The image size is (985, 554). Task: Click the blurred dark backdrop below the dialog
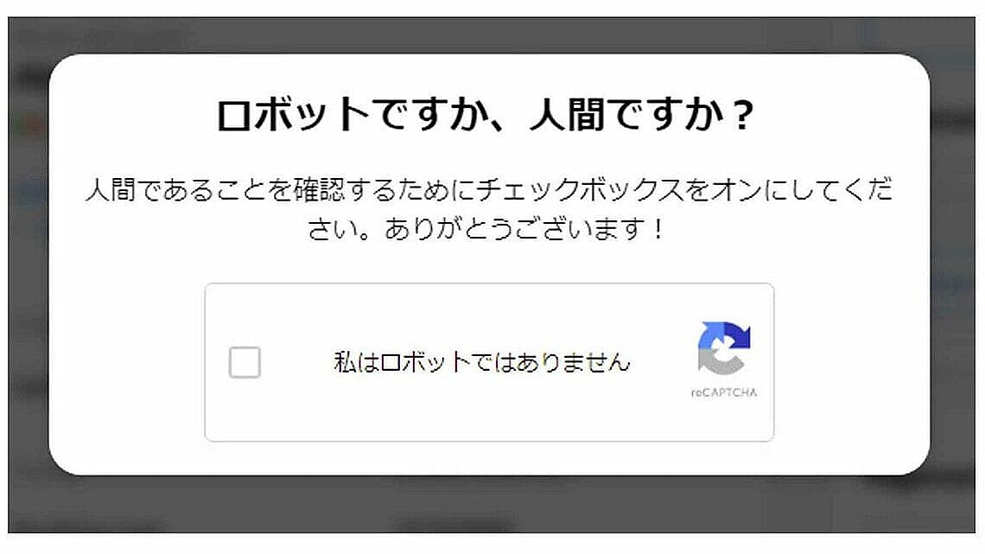click(x=490, y=505)
